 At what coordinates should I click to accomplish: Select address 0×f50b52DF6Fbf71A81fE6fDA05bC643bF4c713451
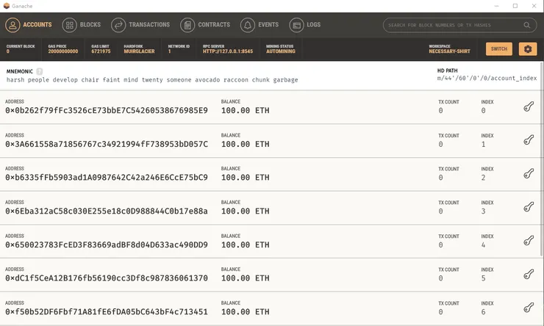[x=107, y=312]
